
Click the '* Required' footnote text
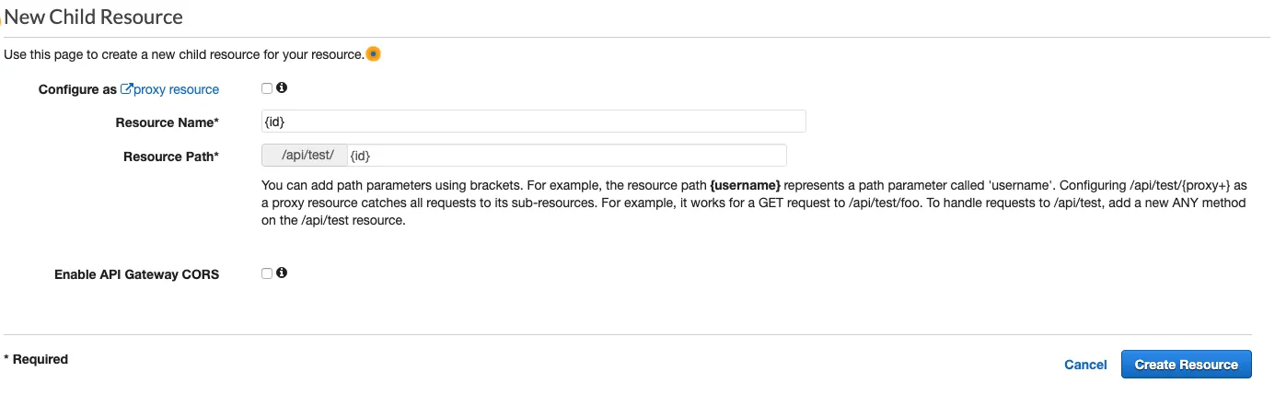point(36,359)
